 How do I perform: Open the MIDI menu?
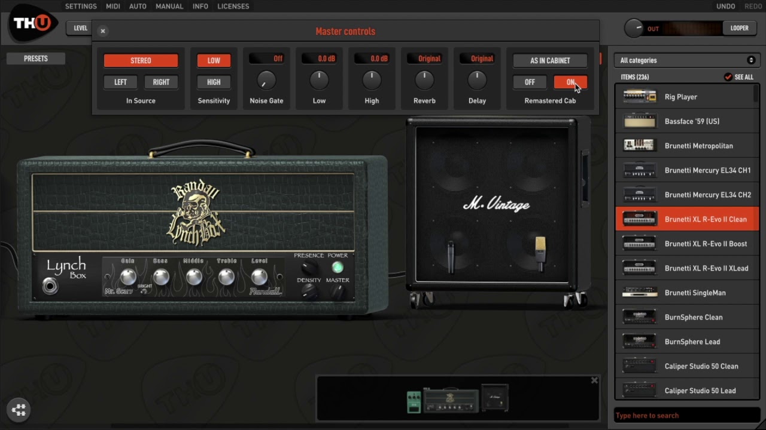pos(113,6)
